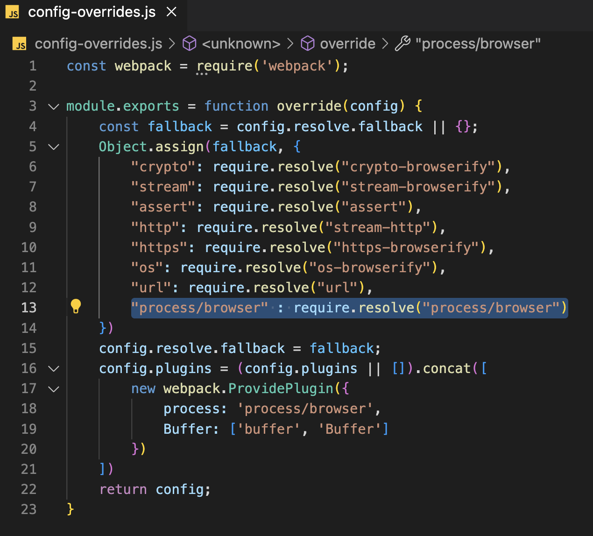Click the cube icon beside <unknown> breadcrumb
This screenshot has width=593, height=536.
(x=189, y=43)
